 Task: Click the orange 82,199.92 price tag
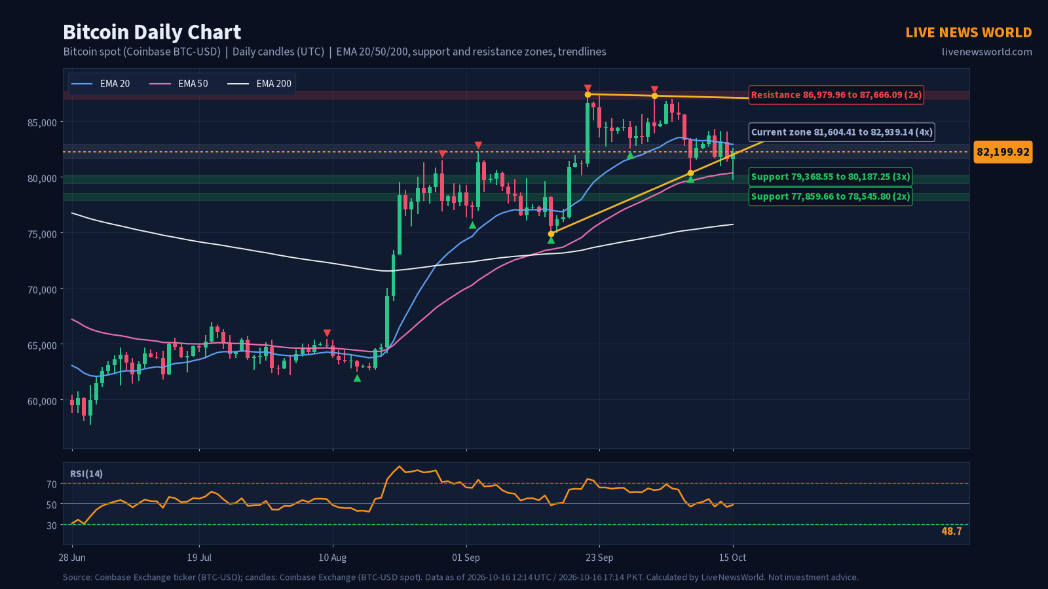click(x=1003, y=152)
